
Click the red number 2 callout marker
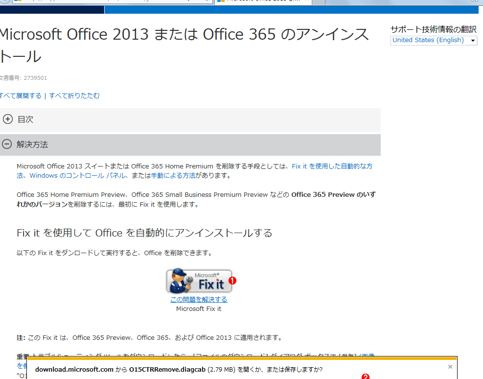(365, 377)
